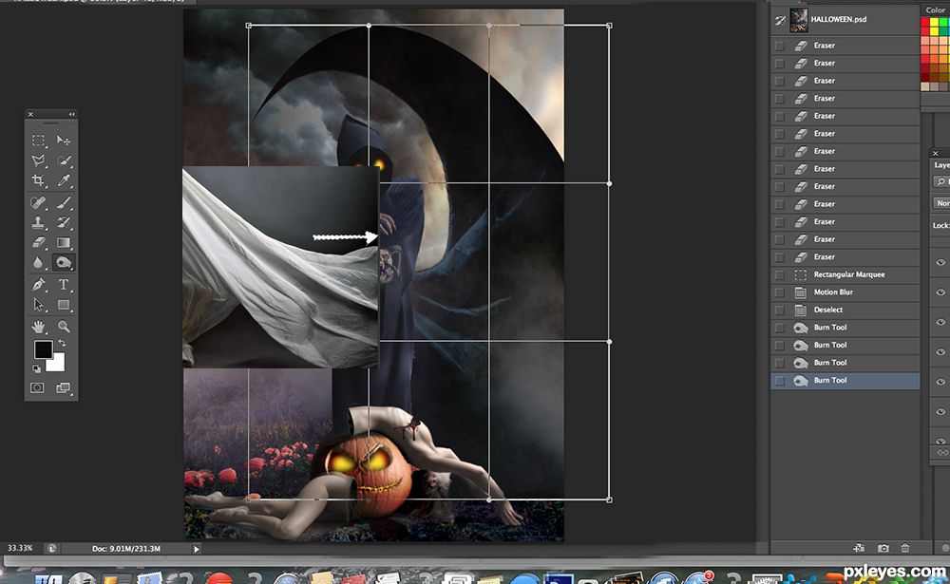
Task: Pick the red swatch in Color panel
Action: 925,23
